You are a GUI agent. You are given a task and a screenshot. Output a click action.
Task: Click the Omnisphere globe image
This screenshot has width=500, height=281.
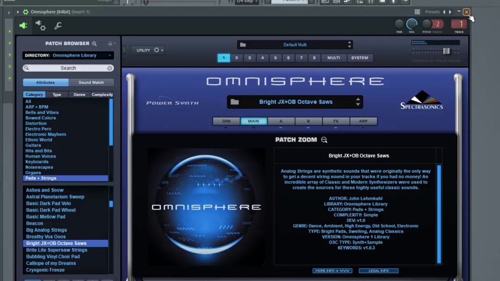pos(206,207)
